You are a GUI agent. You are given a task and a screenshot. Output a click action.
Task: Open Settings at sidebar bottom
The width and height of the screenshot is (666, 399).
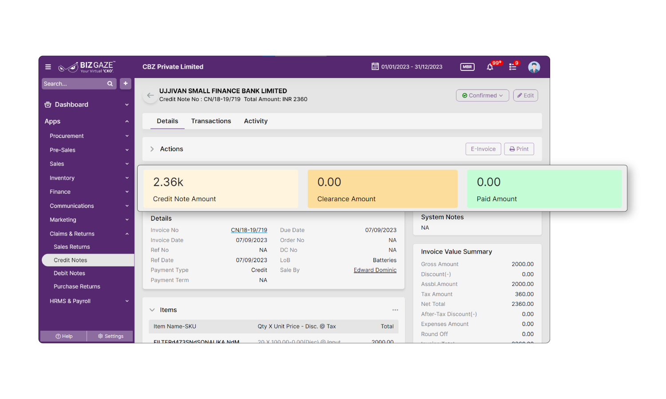point(110,336)
